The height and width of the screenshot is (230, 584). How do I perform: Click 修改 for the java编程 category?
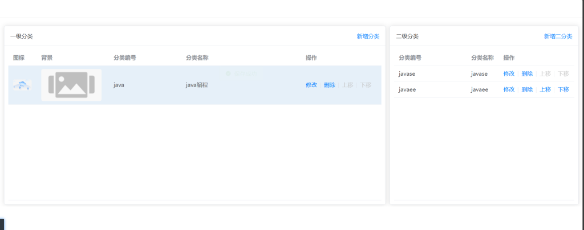(311, 85)
